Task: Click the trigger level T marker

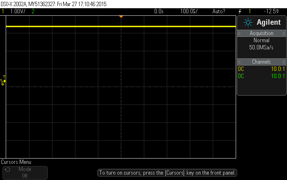Action: point(4,77)
